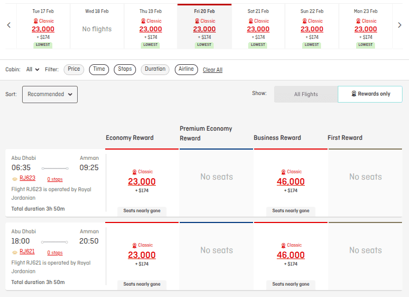Image resolution: width=409 pixels, height=297 pixels.
Task: Click 23,000 points link under Sat 21 Feb
Action: (258, 29)
